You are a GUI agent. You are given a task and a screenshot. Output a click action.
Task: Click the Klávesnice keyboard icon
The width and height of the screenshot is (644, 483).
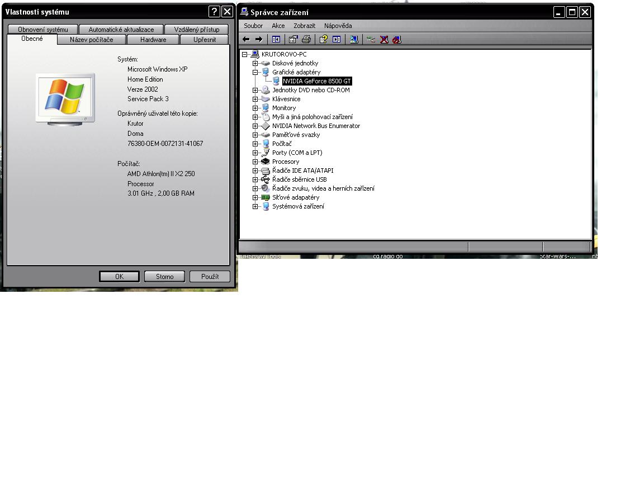(x=266, y=99)
